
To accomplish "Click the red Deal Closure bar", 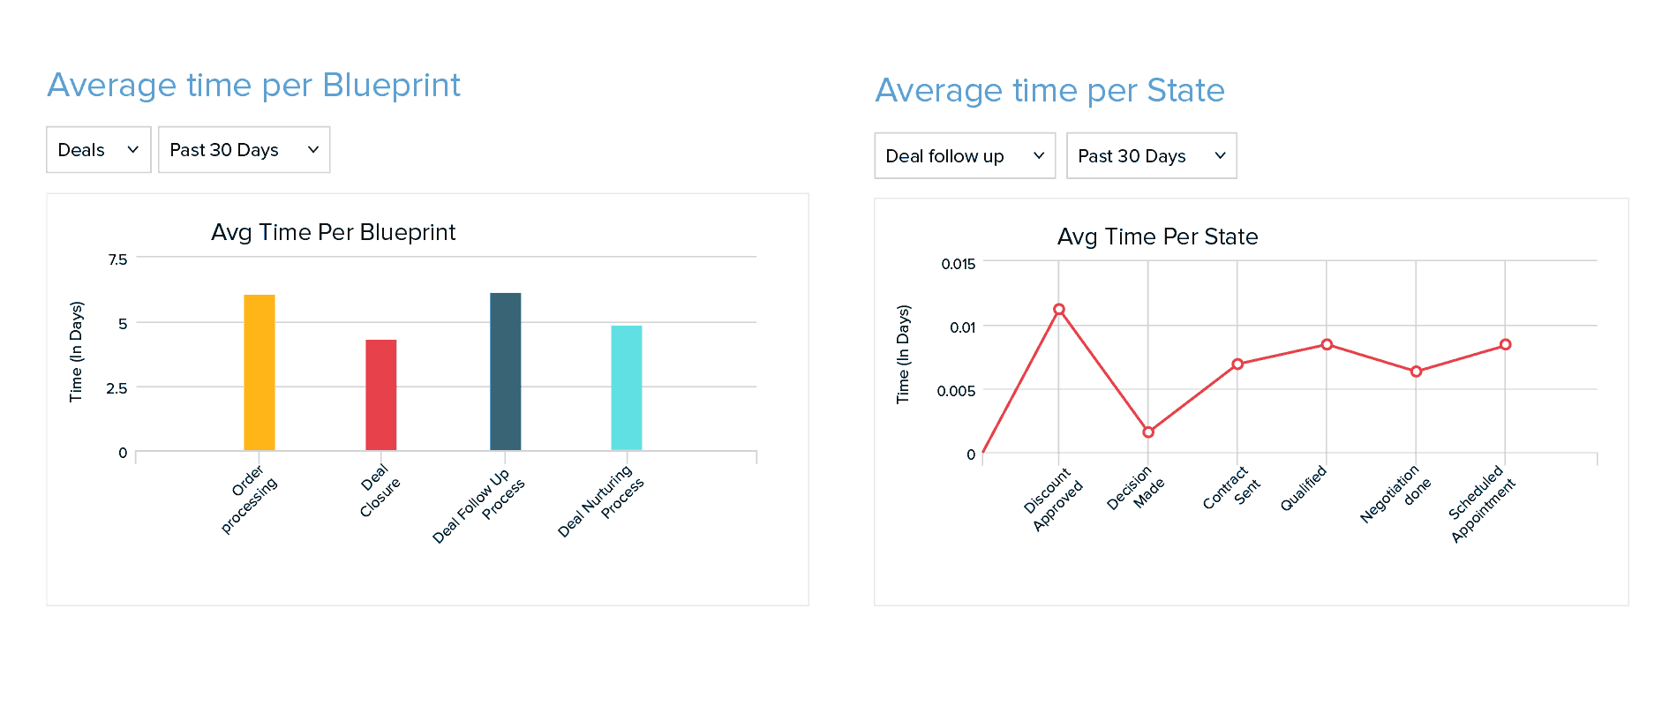I will 381,394.
